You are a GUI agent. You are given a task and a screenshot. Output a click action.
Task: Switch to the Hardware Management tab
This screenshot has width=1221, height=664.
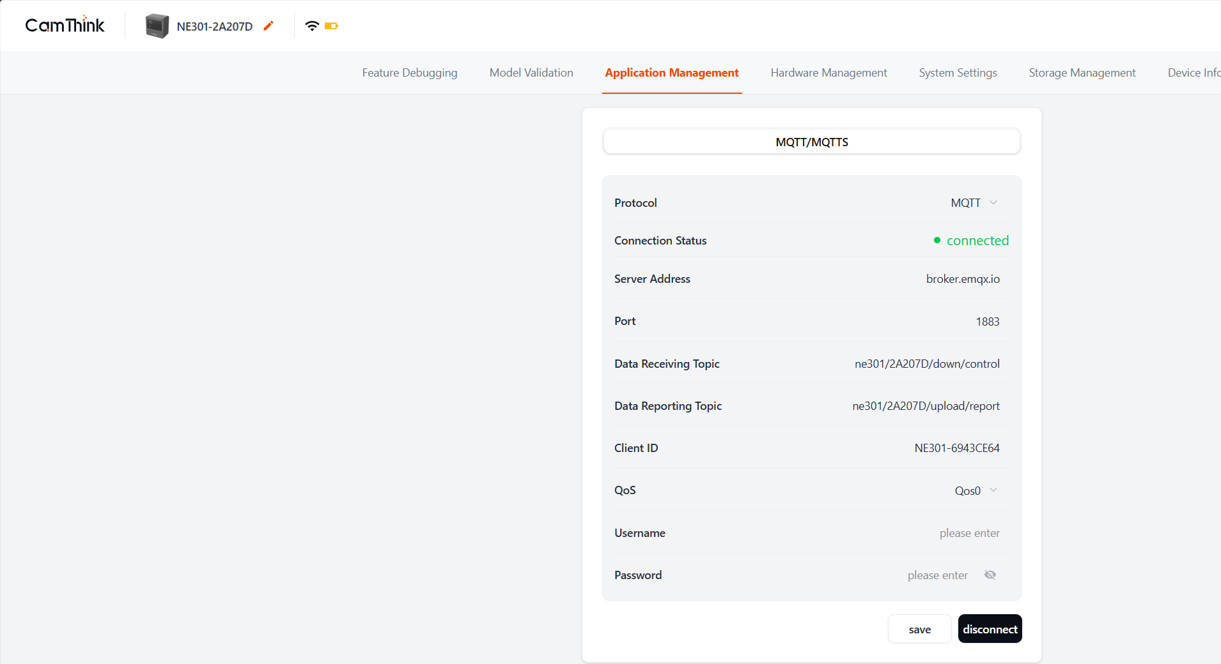pyautogui.click(x=828, y=72)
